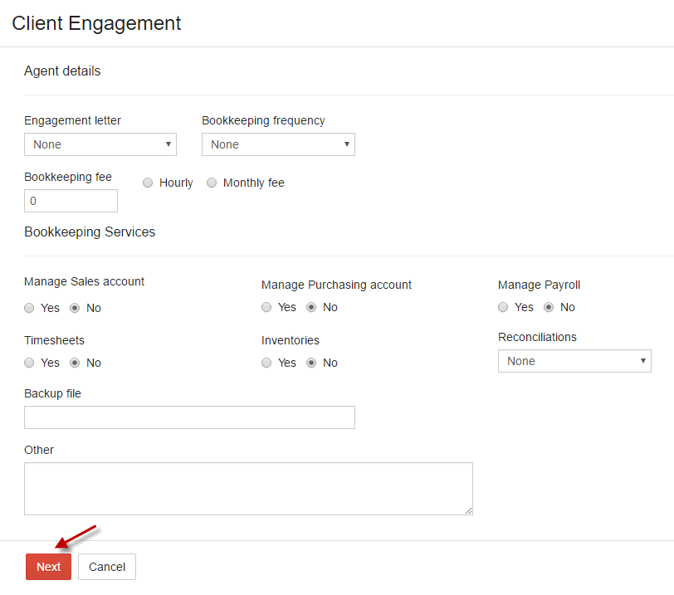Image resolution: width=674 pixels, height=595 pixels.
Task: Click inside the Bookkeeping fee field
Action: 71,201
